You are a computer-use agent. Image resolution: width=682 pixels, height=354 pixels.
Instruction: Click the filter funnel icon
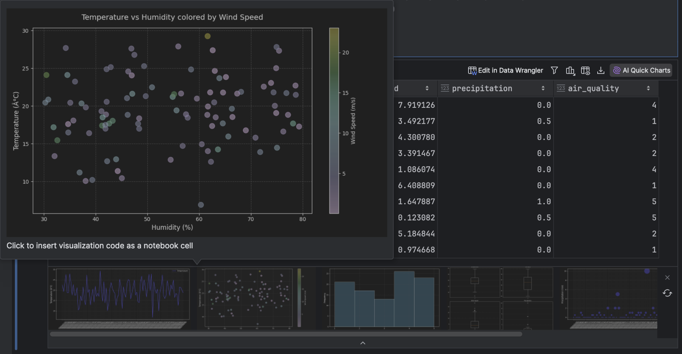click(554, 70)
